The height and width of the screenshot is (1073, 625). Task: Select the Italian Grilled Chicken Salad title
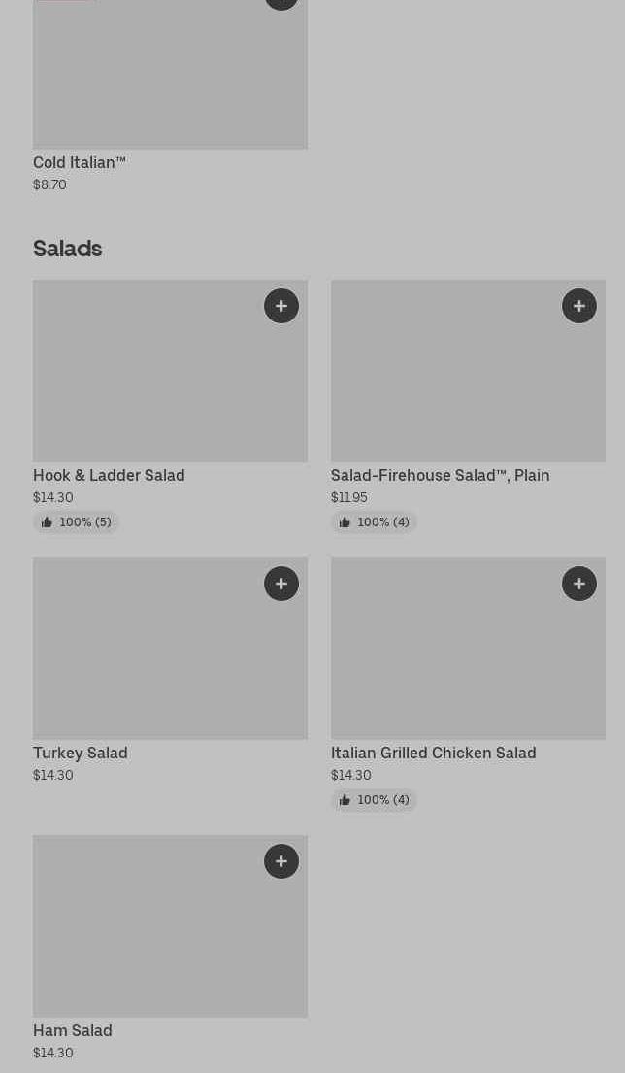(434, 753)
